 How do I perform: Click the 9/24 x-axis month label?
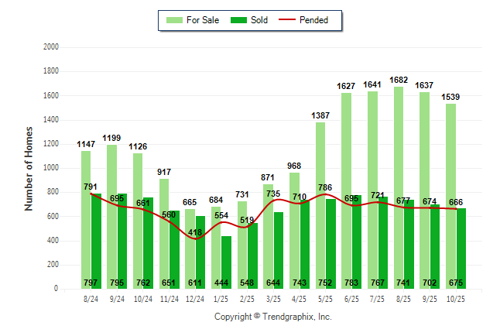pyautogui.click(x=117, y=298)
